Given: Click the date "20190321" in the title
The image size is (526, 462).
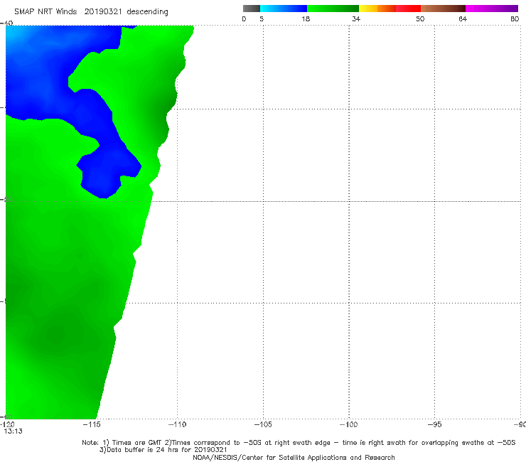Looking at the screenshot, I should [103, 12].
